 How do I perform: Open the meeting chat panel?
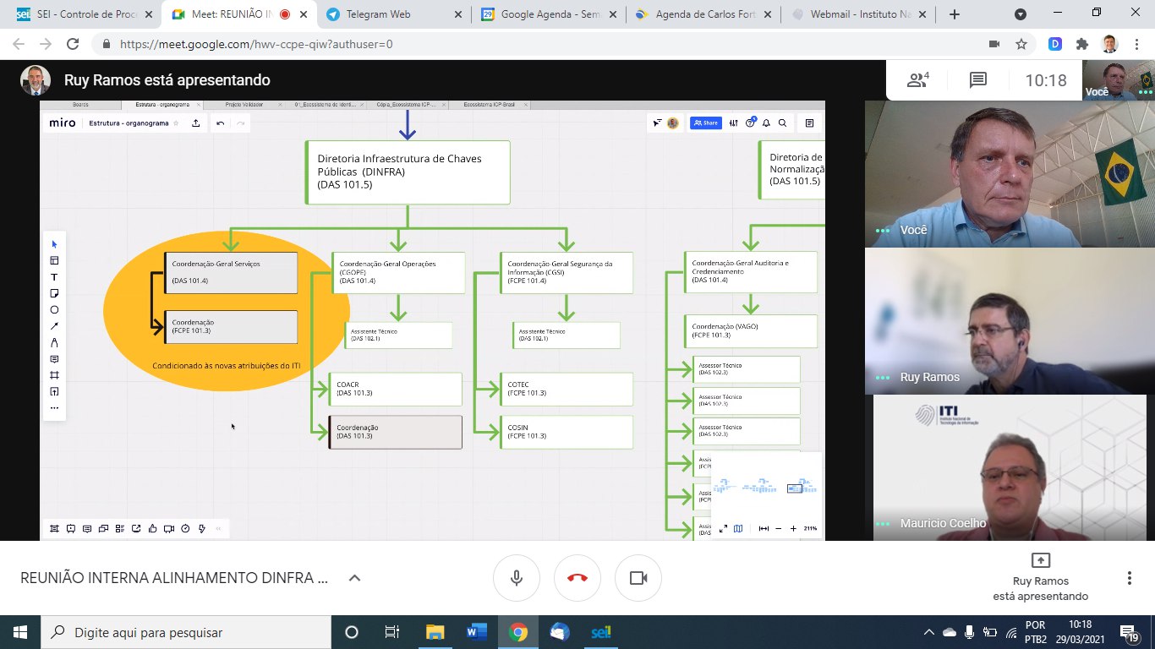(x=977, y=80)
